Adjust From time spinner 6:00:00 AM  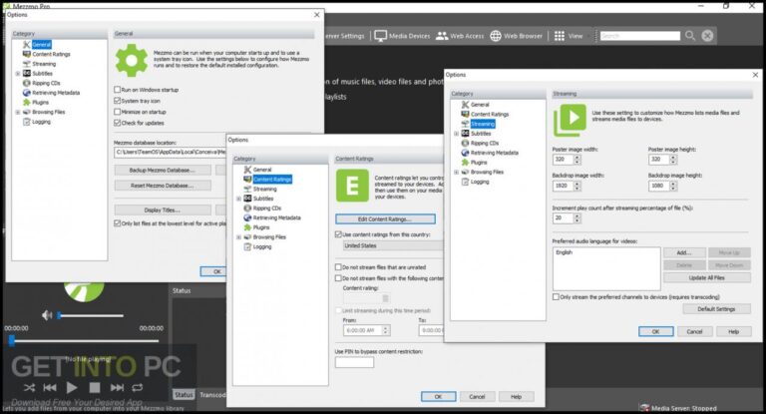pos(385,330)
